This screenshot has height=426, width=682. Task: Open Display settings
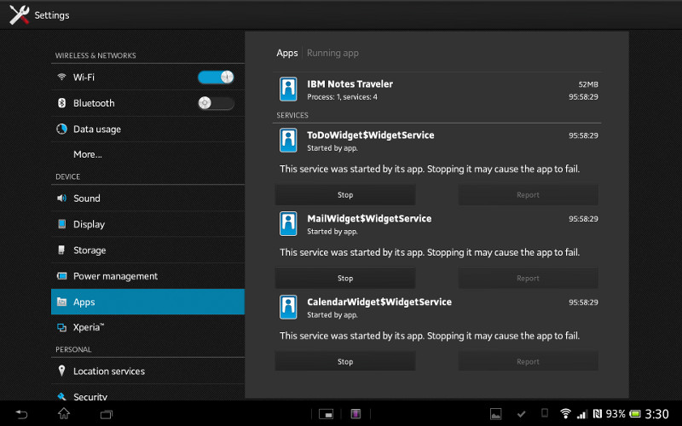click(147, 224)
